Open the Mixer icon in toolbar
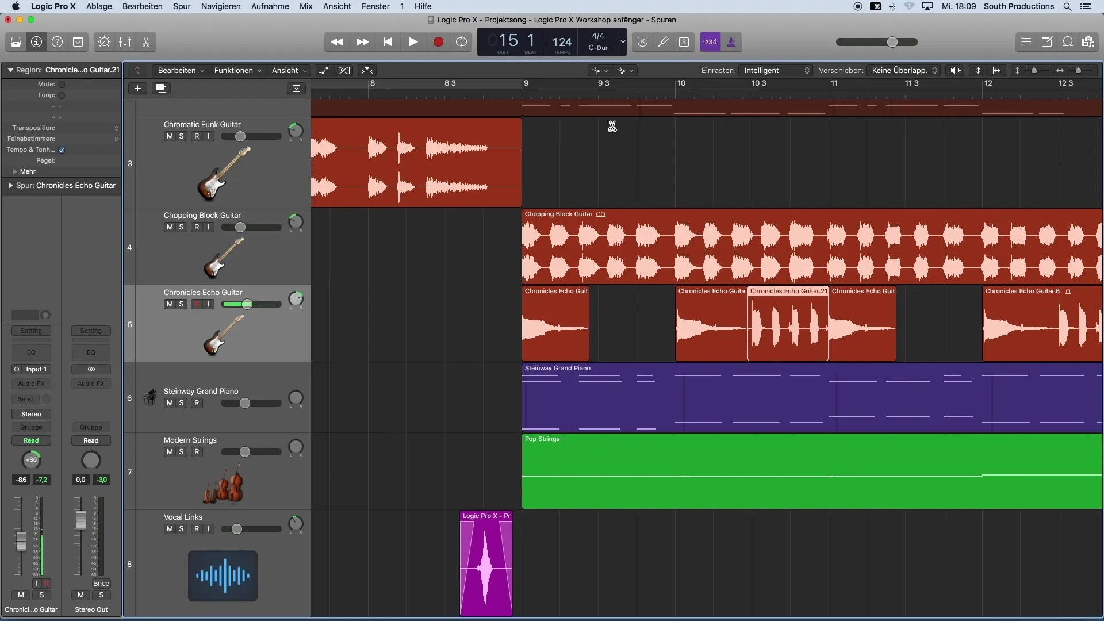Image resolution: width=1104 pixels, height=621 pixels. tap(125, 42)
